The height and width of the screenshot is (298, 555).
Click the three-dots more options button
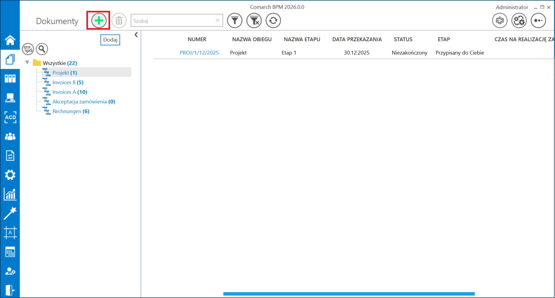click(538, 20)
